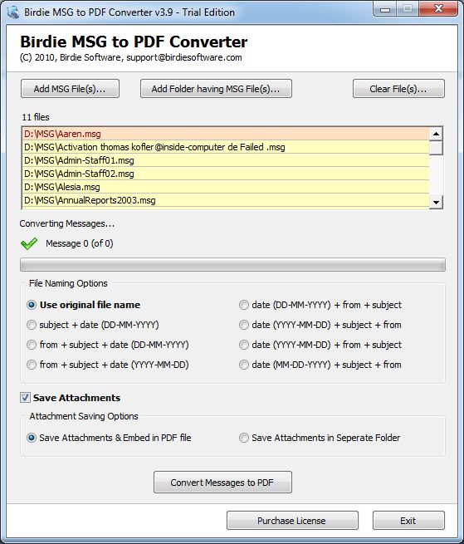Image resolution: width=464 pixels, height=544 pixels.
Task: Click Add MSG File(s) button
Action: pyautogui.click(x=70, y=89)
